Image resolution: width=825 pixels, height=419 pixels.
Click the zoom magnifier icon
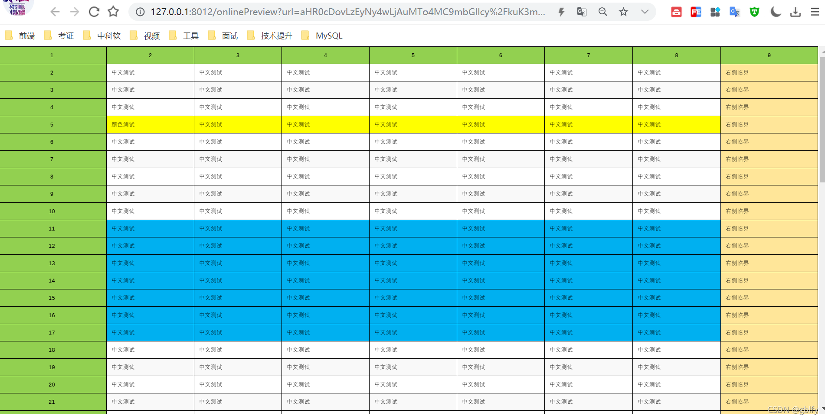pos(602,12)
